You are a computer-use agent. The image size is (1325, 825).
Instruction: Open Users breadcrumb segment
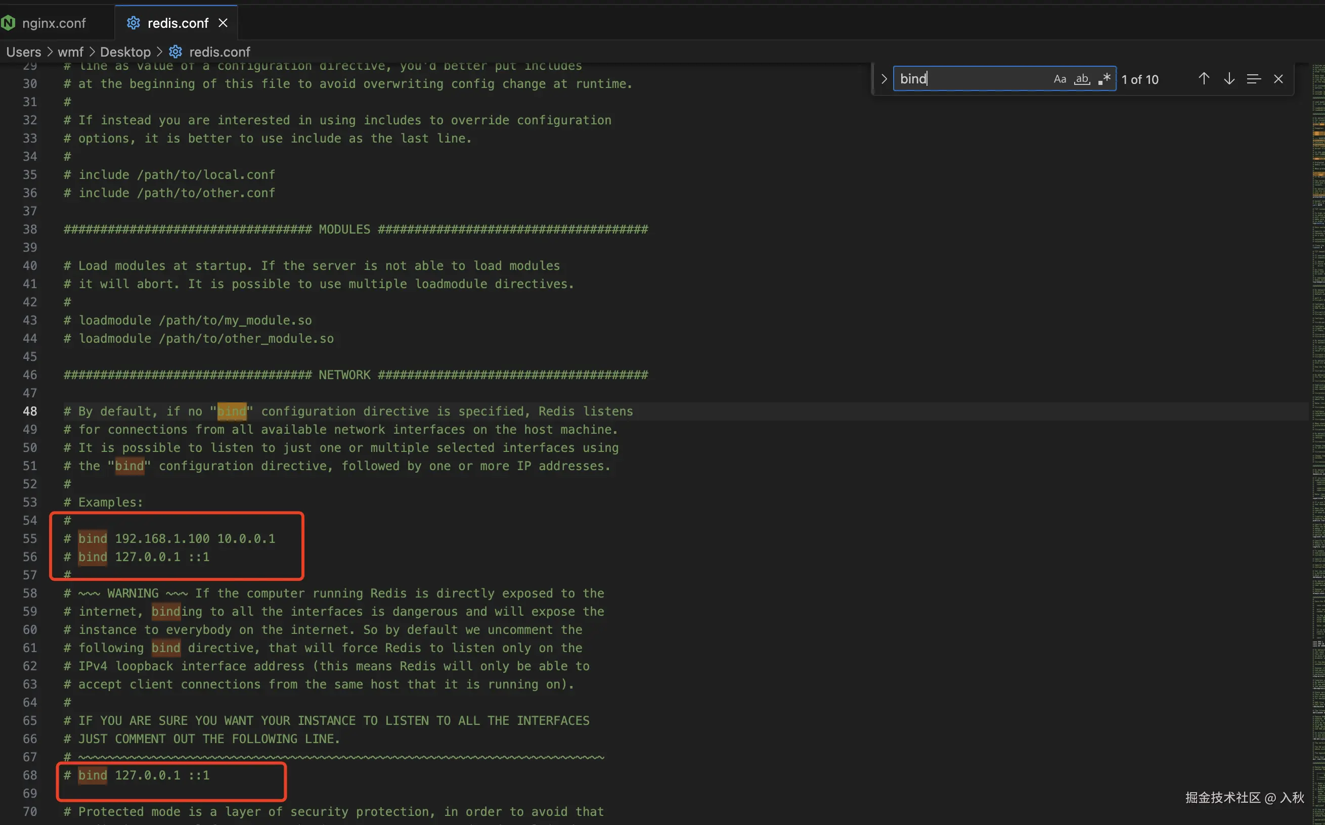(x=23, y=52)
